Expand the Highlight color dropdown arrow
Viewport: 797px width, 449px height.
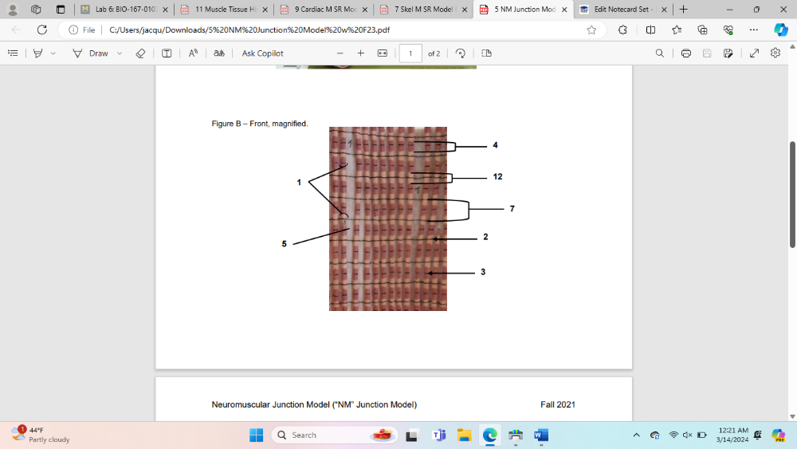tap(53, 53)
